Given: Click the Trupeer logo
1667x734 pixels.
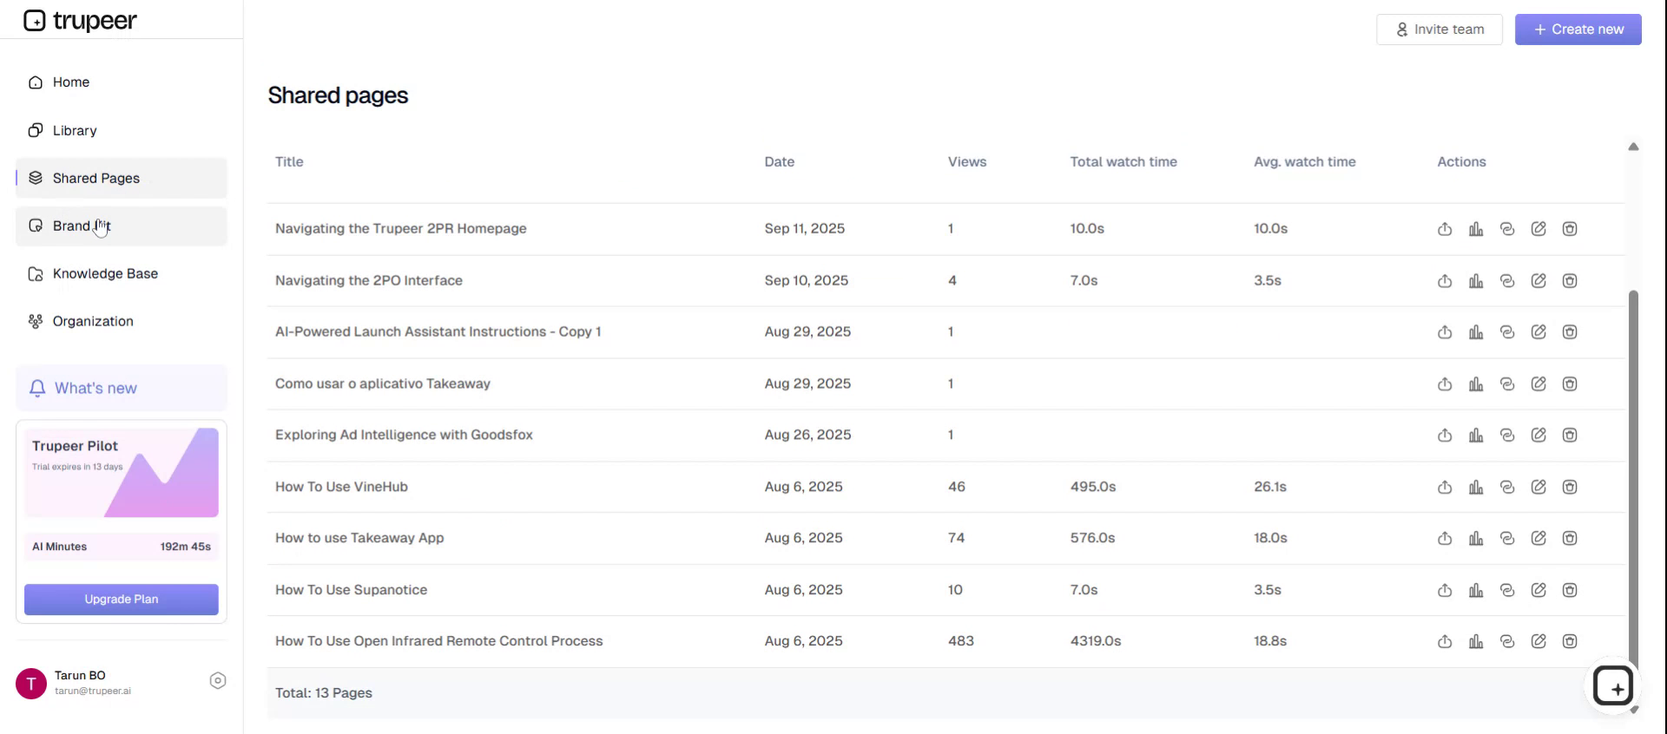Looking at the screenshot, I should [x=80, y=20].
